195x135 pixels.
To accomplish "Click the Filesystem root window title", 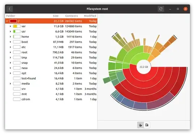I will click(97, 9).
